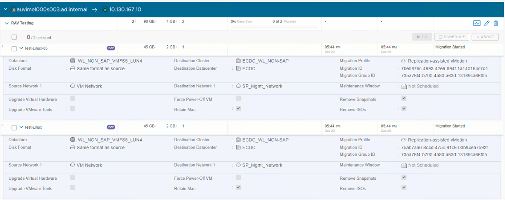Click the trash delete icon for RAV Testing
Viewport: 505px width, 200px height.
[x=496, y=23]
